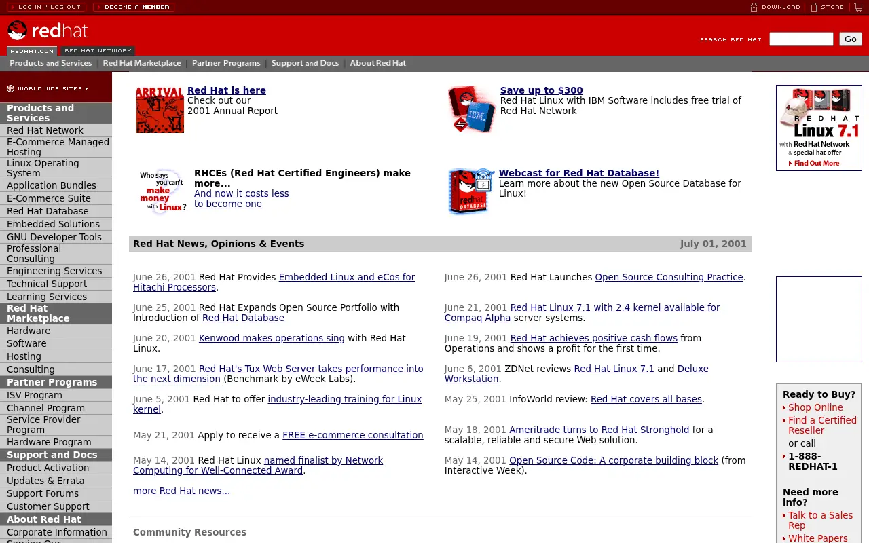Viewport: 869px width, 543px height.
Task: Open the Support and Docs top menu
Action: pyautogui.click(x=305, y=63)
